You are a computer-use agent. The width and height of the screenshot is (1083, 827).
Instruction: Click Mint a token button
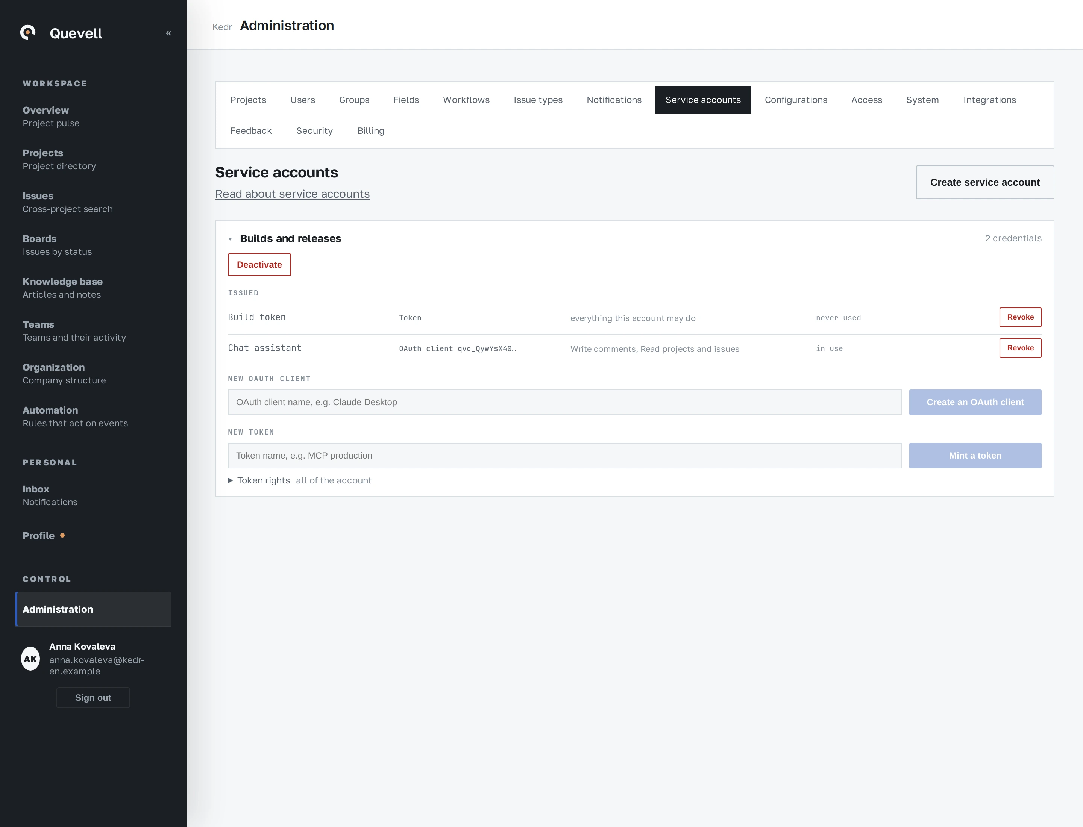(975, 456)
